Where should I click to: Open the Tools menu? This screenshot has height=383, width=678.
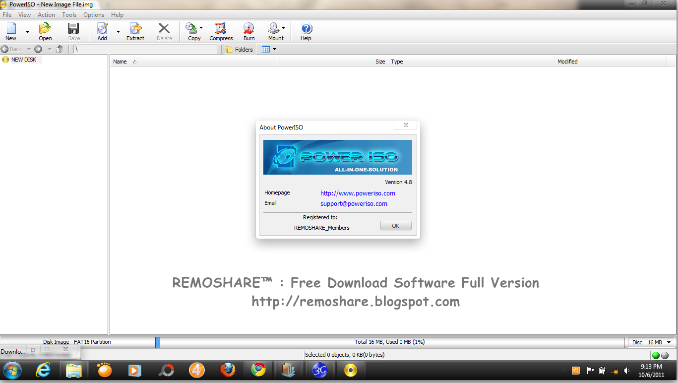[x=69, y=15]
